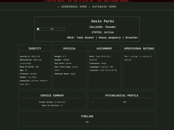Image resolution: width=174 pixels, height=130 pixels.
Task: Click the Unit: Task Force 83 entry
Action: [x=101, y=58]
